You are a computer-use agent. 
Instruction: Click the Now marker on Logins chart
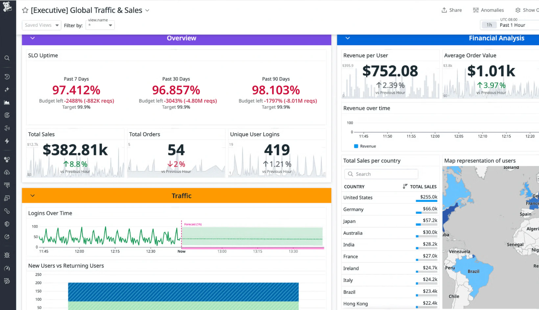[x=181, y=251]
